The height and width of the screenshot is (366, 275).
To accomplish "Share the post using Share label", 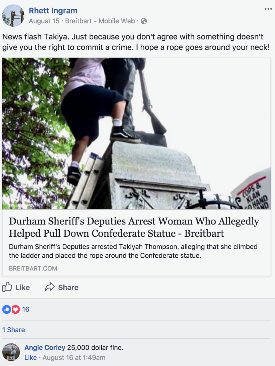I will 68,287.
